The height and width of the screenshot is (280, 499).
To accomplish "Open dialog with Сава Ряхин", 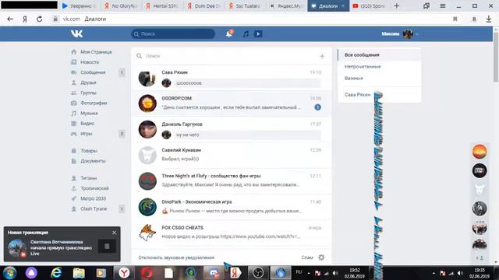I will click(231, 78).
